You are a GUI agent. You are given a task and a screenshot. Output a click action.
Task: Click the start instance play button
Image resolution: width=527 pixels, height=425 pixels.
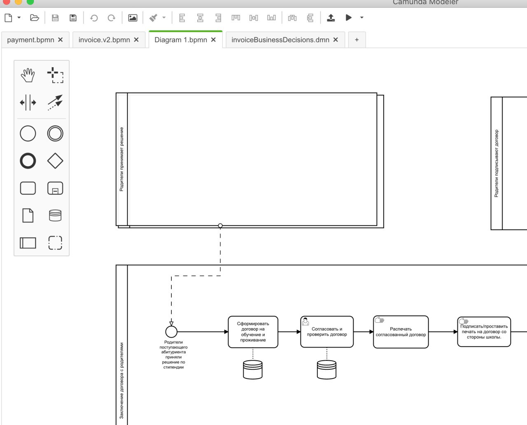click(348, 18)
